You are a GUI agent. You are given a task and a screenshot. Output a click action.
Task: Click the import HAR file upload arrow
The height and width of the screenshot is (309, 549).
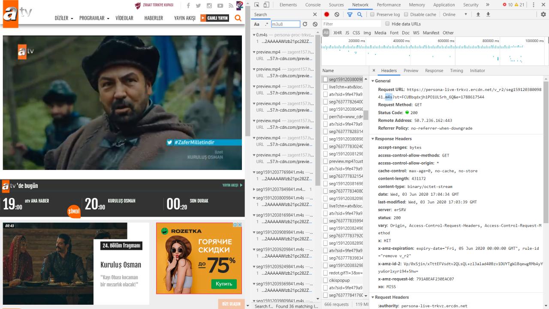click(478, 15)
